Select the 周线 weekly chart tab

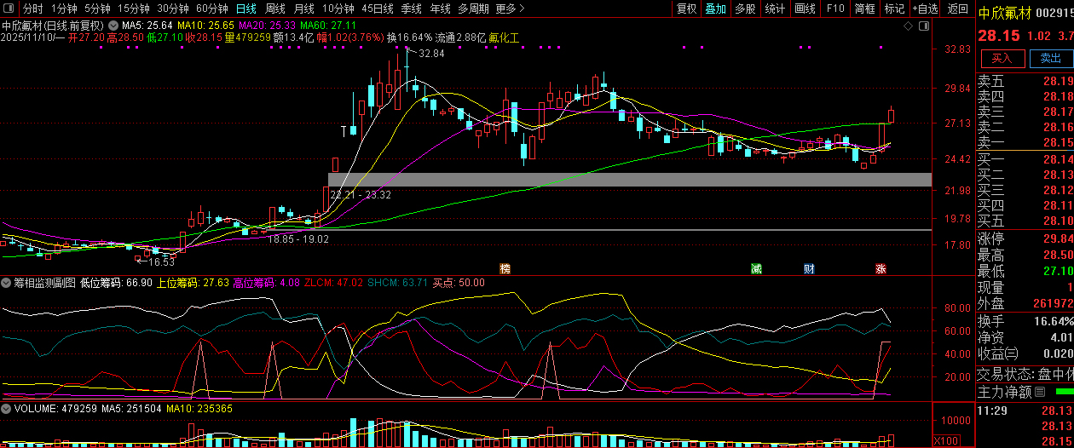275,9
